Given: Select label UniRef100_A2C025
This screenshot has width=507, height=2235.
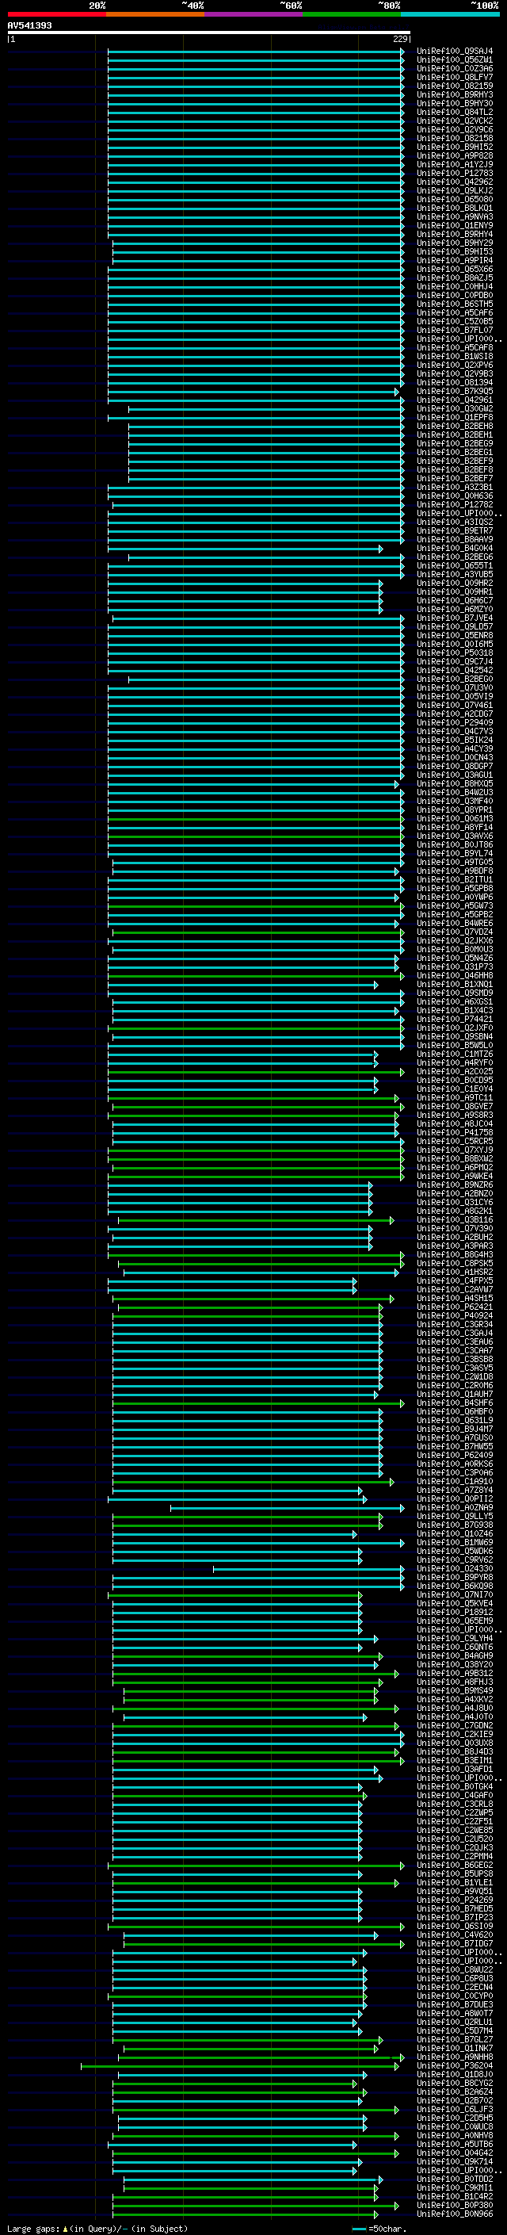Looking at the screenshot, I should tap(454, 1072).
